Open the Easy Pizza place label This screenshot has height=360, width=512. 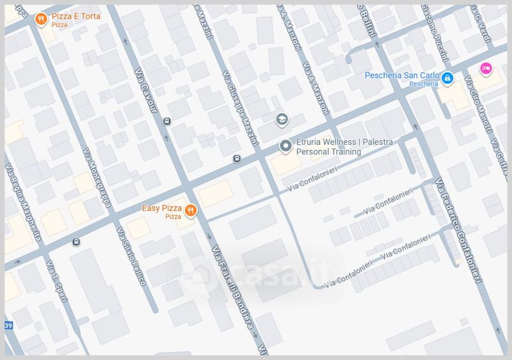[162, 212]
